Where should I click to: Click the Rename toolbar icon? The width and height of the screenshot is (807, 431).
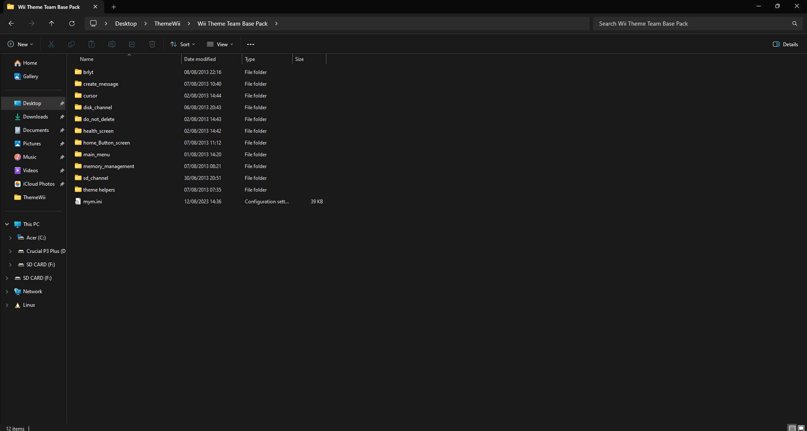[x=112, y=44]
